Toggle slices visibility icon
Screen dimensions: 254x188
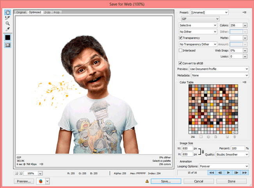click(7, 45)
